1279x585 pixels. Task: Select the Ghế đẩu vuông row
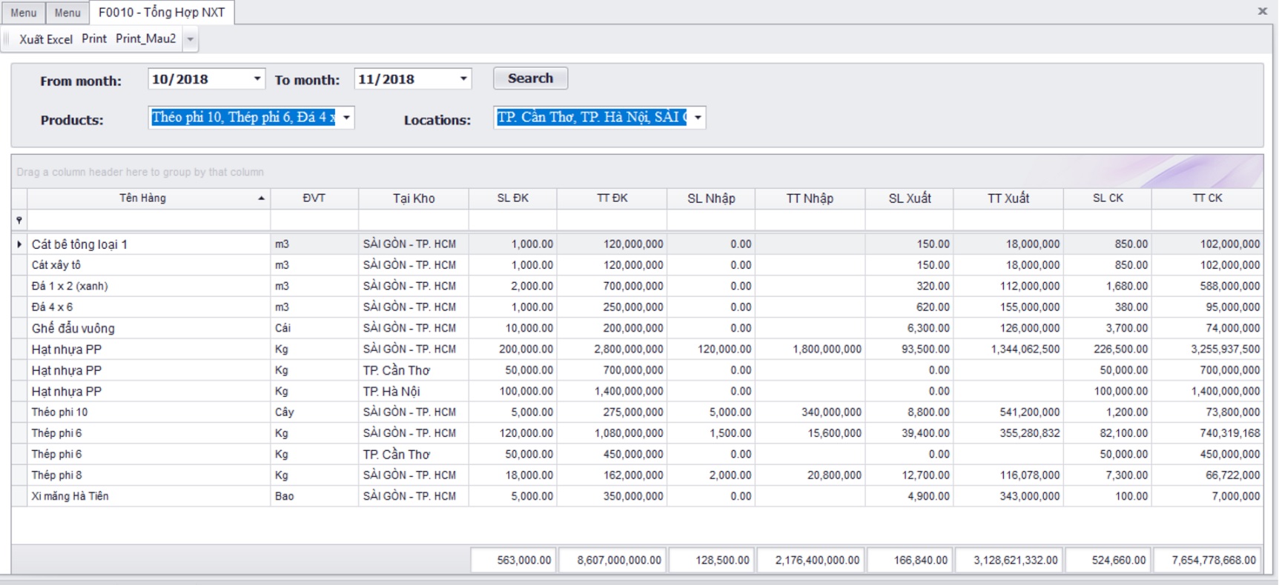638,328
